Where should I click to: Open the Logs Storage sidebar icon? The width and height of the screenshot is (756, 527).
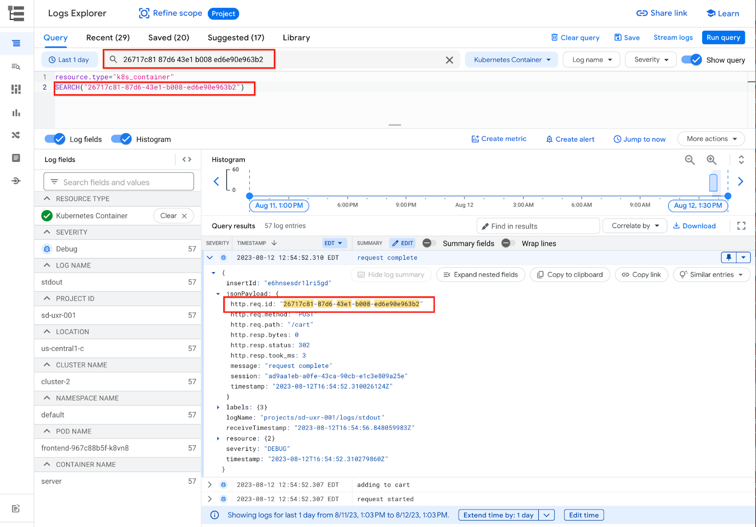pos(16,158)
